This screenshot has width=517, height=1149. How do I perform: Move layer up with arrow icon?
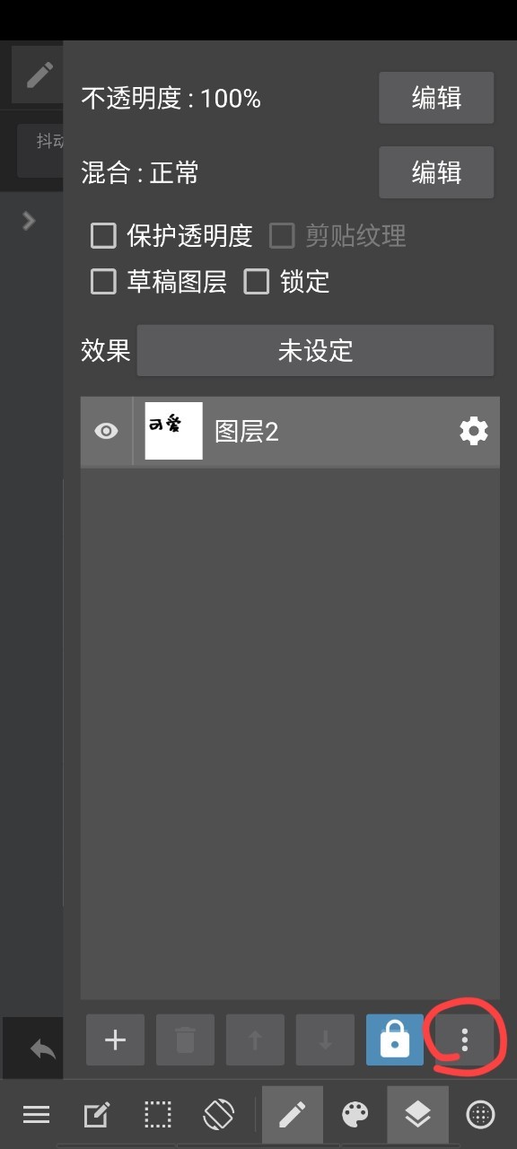pyautogui.click(x=255, y=1039)
